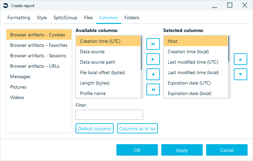Select the Pictures category
This screenshot has height=161, width=253.
point(39,87)
